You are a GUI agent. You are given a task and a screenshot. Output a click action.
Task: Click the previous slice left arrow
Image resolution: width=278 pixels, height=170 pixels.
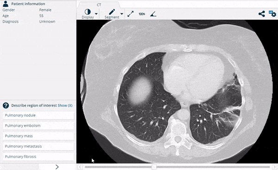pos(80,167)
